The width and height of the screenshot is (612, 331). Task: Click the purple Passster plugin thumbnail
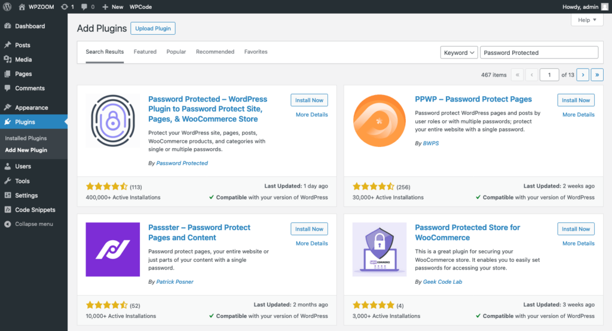pyautogui.click(x=113, y=249)
